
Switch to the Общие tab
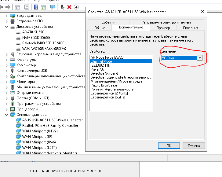(x=100, y=28)
